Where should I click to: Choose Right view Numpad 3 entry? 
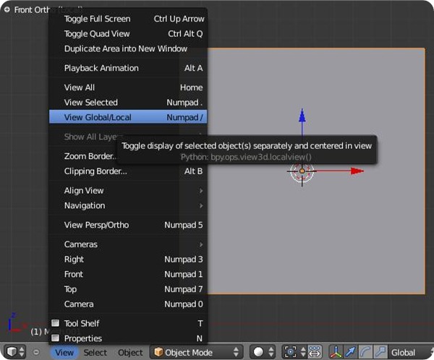pos(128,260)
